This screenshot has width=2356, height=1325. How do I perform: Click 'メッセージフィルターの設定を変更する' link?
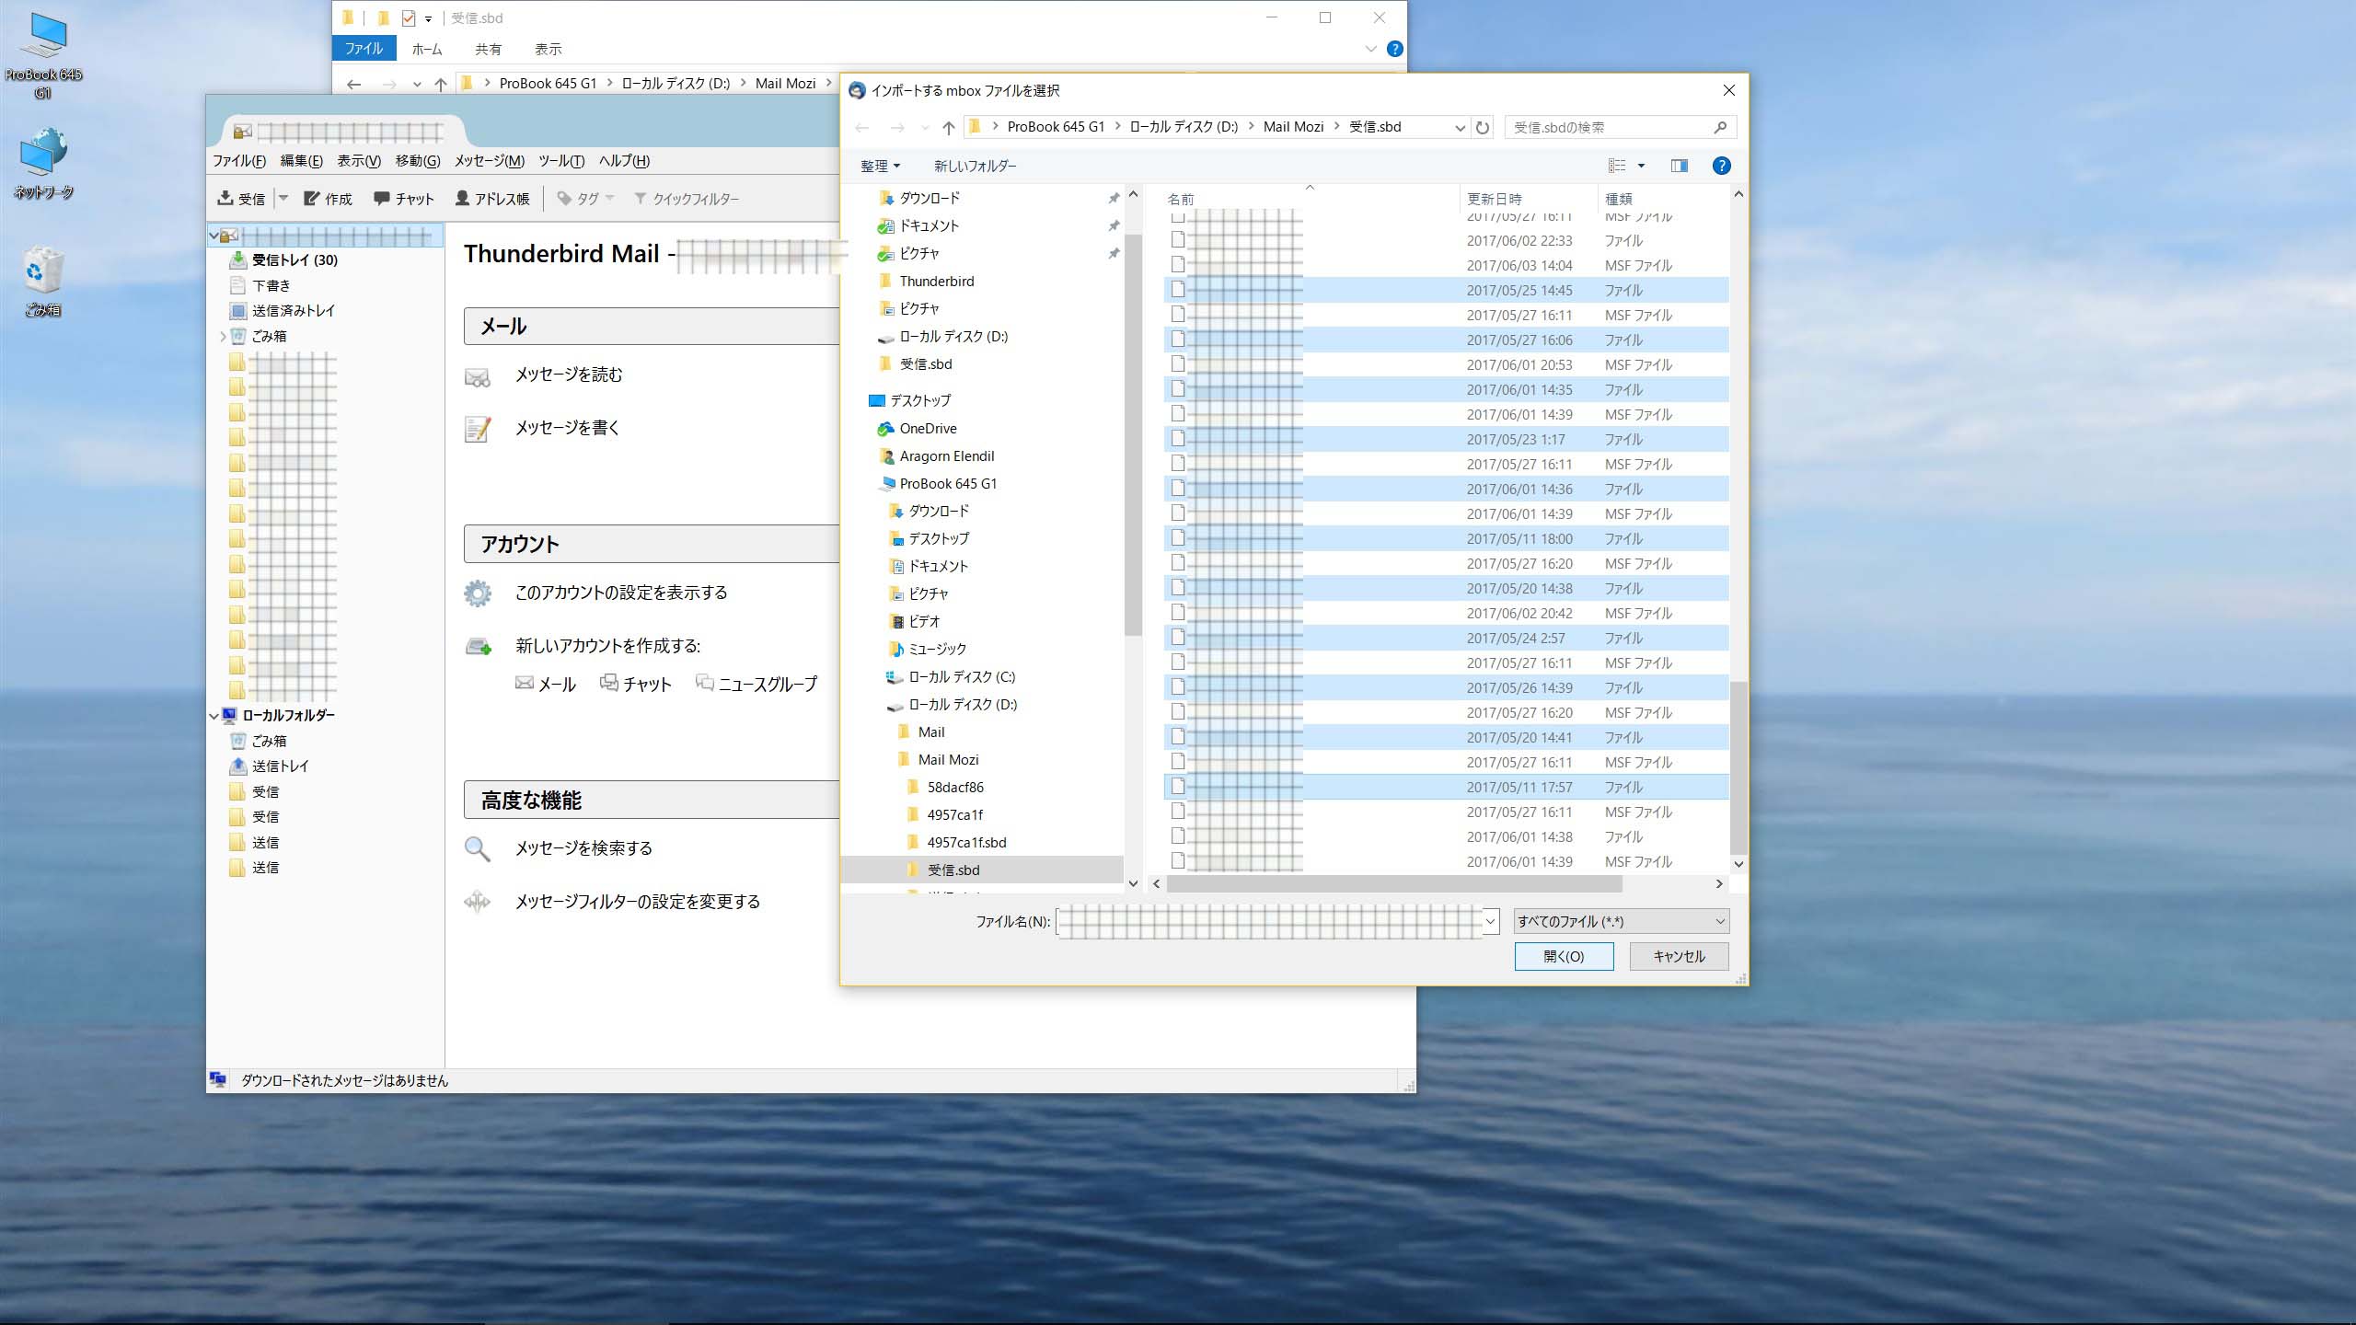pos(638,902)
